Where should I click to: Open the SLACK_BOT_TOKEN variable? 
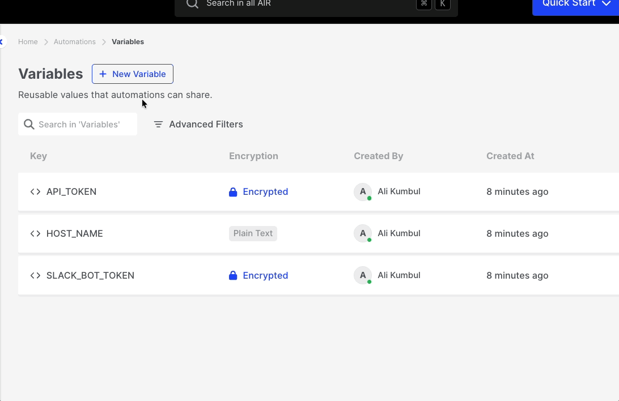[90, 275]
